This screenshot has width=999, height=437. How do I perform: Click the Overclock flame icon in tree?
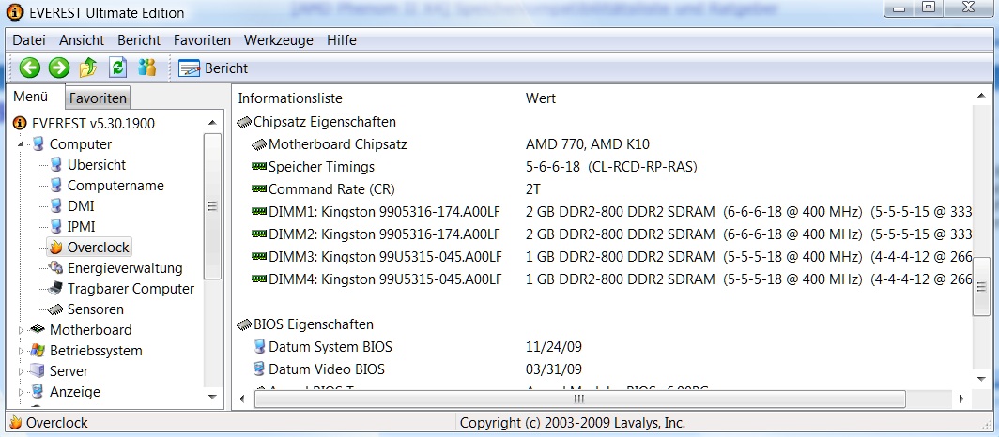(56, 248)
